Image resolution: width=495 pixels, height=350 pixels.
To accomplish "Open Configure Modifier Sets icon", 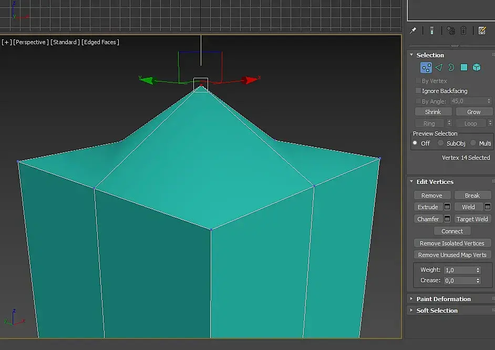I will (482, 30).
